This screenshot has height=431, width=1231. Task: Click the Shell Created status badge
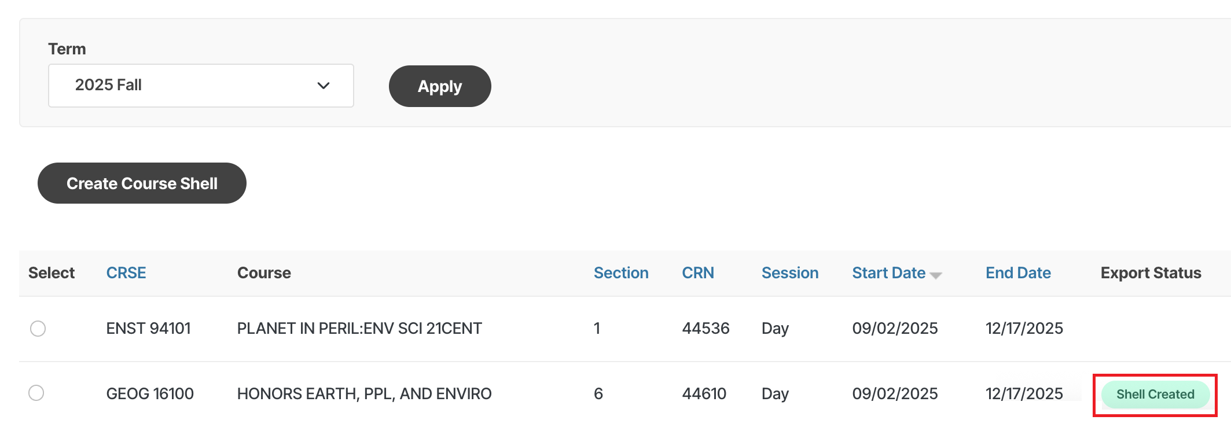pos(1155,395)
